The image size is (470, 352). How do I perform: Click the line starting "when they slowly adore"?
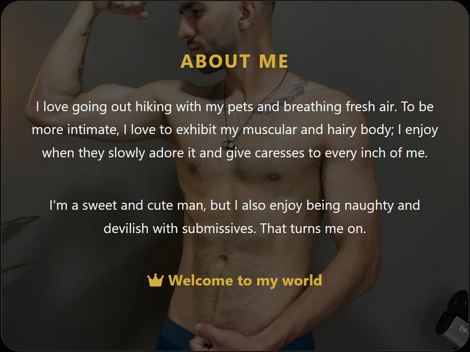[x=234, y=153]
